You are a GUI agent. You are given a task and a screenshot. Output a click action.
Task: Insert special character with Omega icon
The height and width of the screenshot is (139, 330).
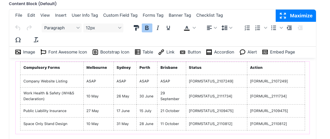click(18, 40)
